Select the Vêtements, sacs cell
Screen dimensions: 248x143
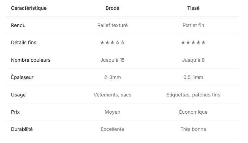pos(113,95)
